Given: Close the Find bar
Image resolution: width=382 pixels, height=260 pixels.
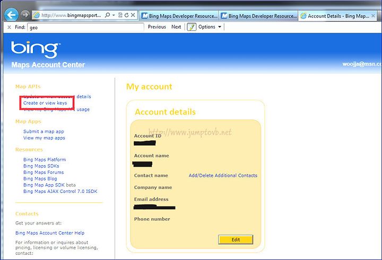Looking at the screenshot, I should tap(9, 27).
